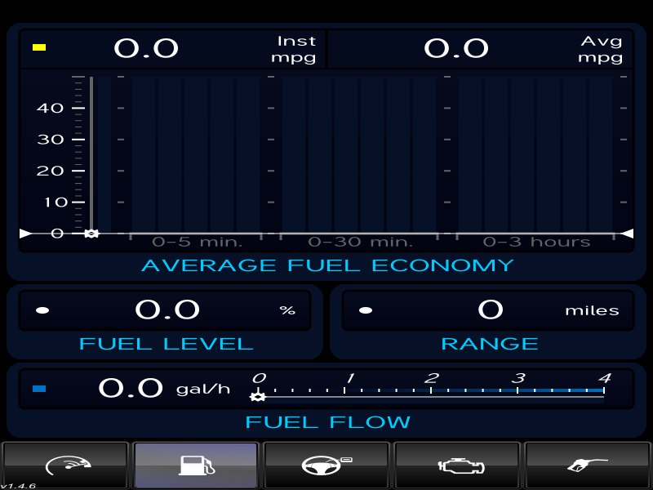Click the RANGE label
Image resolution: width=653 pixels, height=490 pixels.
pyautogui.click(x=490, y=344)
